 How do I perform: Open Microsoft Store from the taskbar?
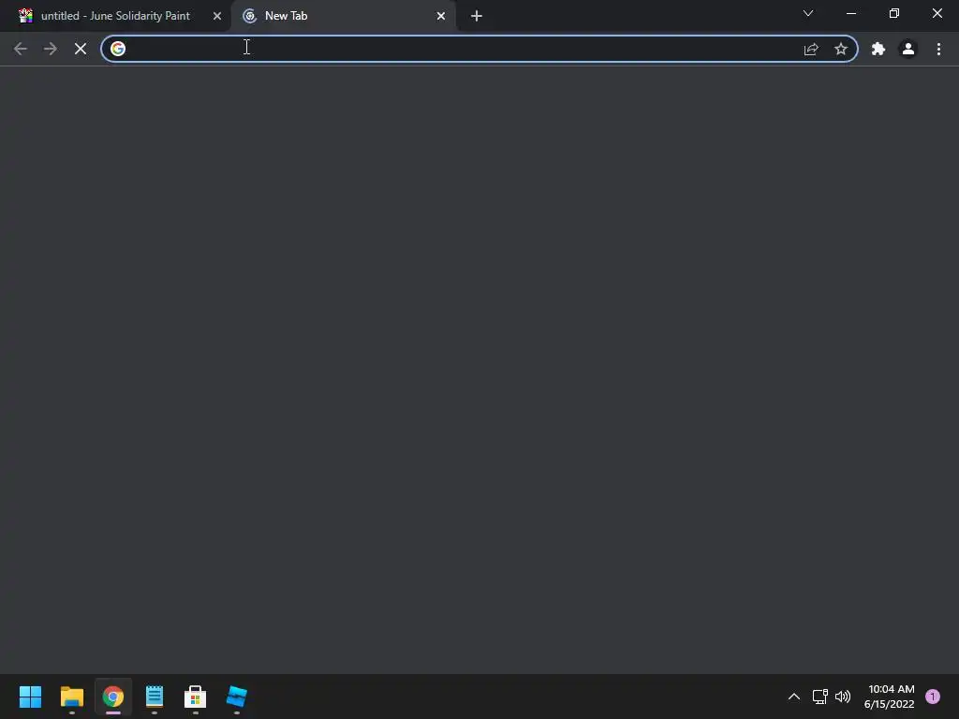pyautogui.click(x=195, y=697)
